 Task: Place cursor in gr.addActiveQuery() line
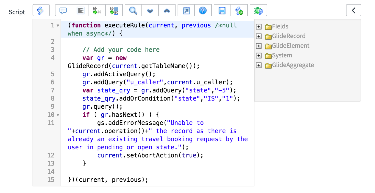pyautogui.click(x=119, y=74)
